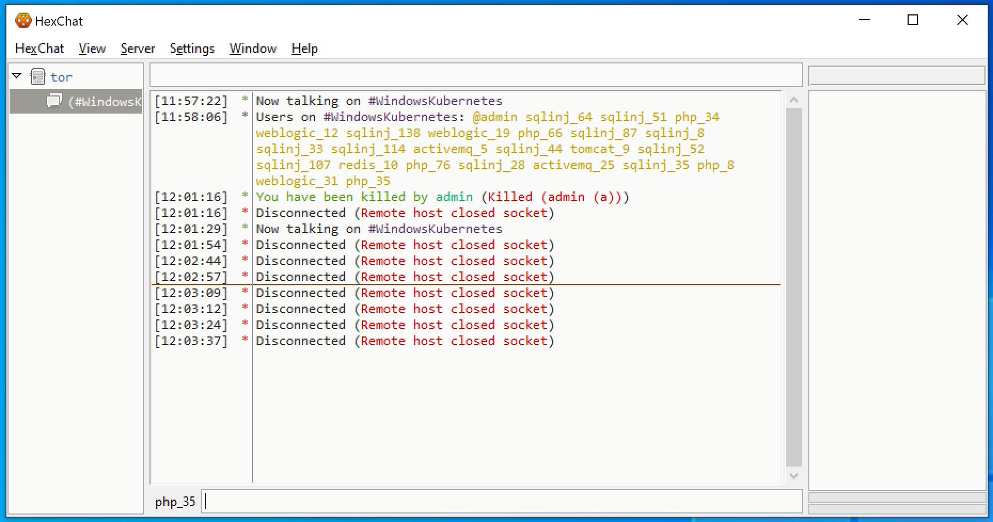The width and height of the screenshot is (993, 522).
Task: Click the timestamp [11:57:22]
Action: click(x=191, y=101)
